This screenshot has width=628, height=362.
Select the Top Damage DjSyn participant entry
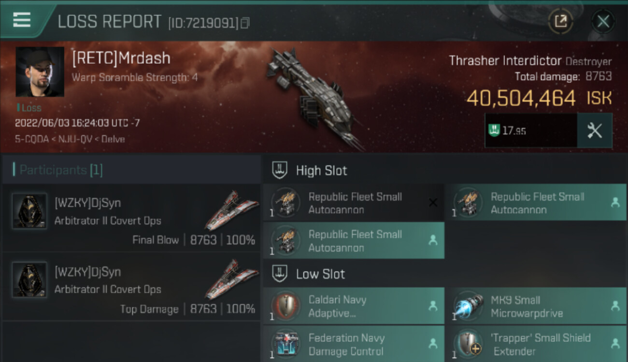click(x=131, y=287)
